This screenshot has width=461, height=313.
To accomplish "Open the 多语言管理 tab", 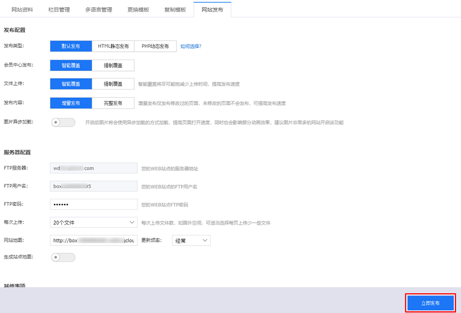I will pyautogui.click(x=99, y=10).
